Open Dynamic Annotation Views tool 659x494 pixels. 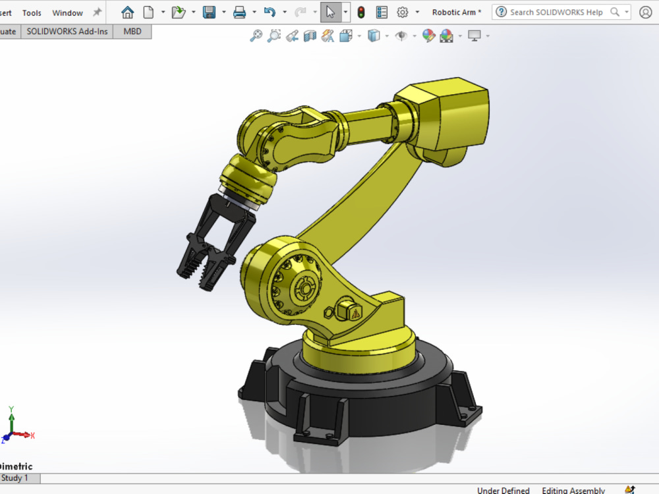click(328, 36)
